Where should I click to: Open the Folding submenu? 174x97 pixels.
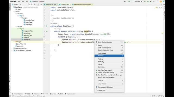tap(109, 59)
